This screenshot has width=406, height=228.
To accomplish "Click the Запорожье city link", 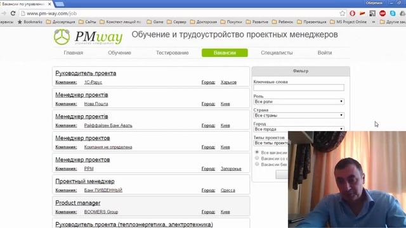I will point(231,169).
